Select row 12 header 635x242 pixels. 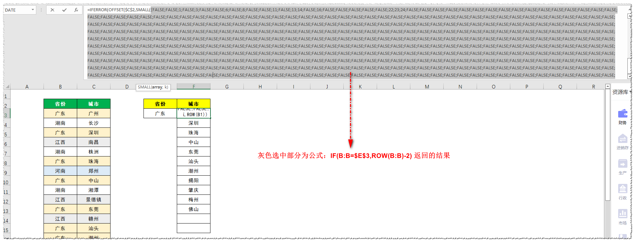point(7,199)
